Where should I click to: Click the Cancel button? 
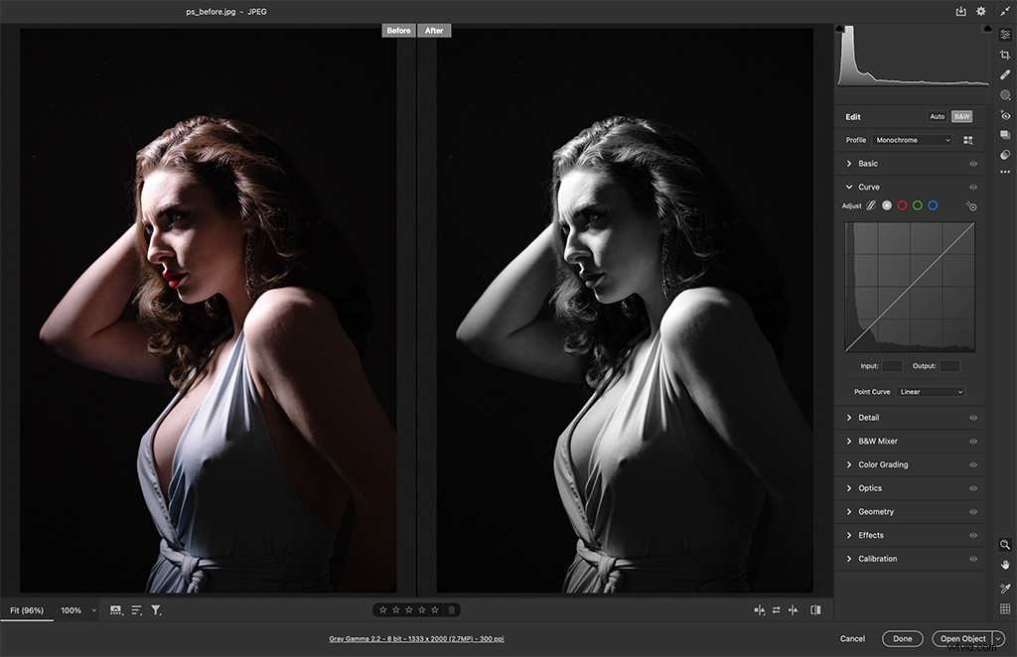tap(851, 639)
